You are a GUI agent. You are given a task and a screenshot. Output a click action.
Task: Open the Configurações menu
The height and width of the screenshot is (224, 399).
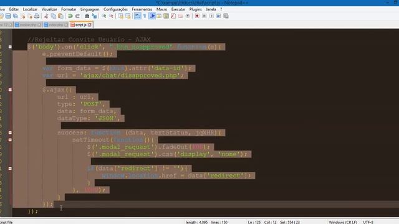pos(115,9)
